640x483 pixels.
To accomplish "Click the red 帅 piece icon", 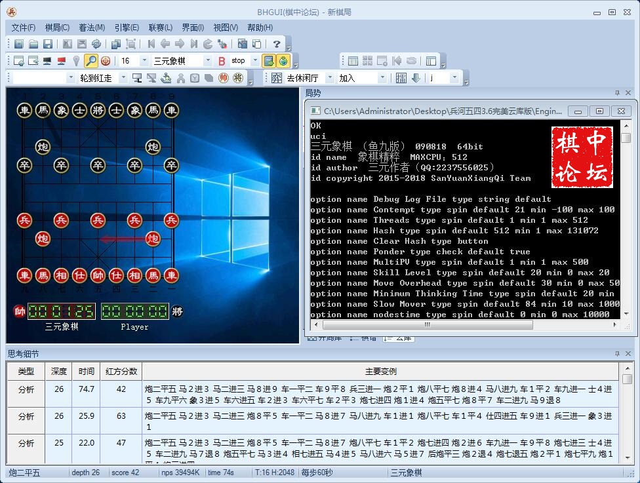I will [223, 78].
